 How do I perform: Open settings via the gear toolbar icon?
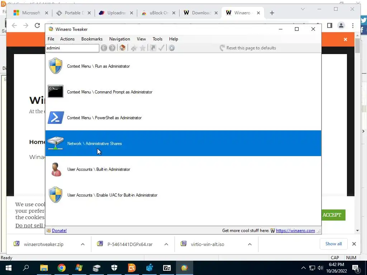point(172,48)
